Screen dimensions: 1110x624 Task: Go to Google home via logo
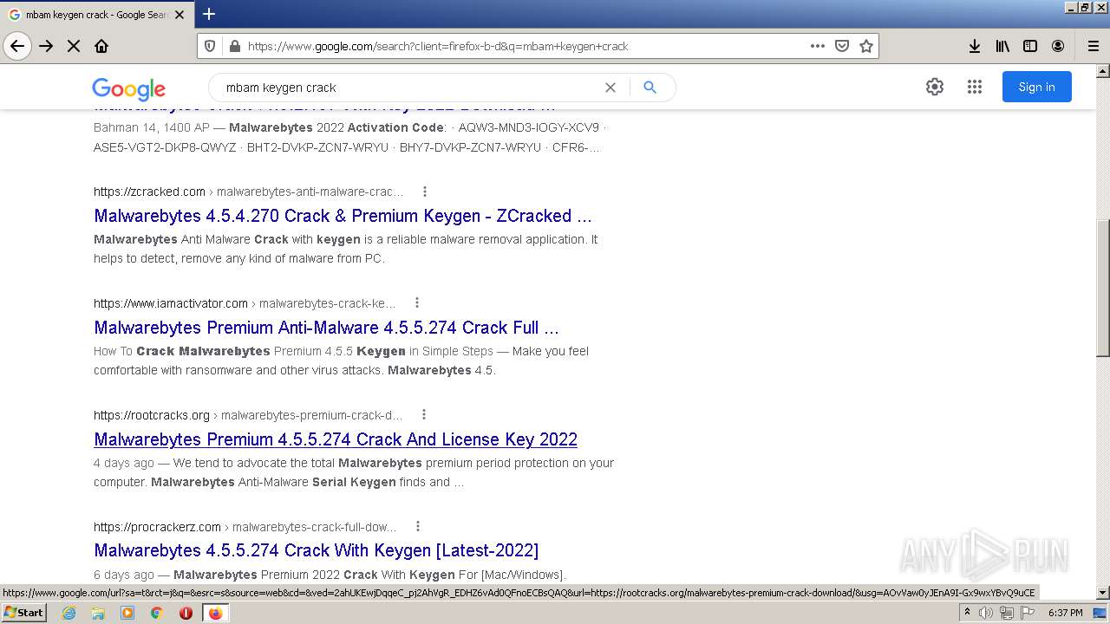(x=128, y=88)
